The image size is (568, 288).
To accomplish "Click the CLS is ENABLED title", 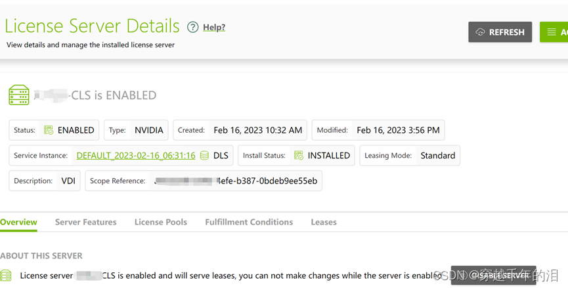I will [114, 95].
